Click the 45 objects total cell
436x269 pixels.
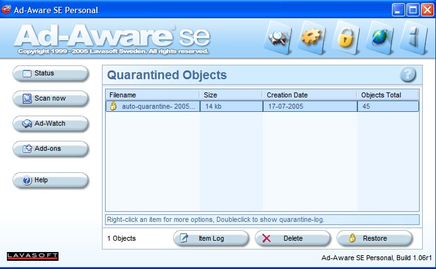click(x=388, y=106)
